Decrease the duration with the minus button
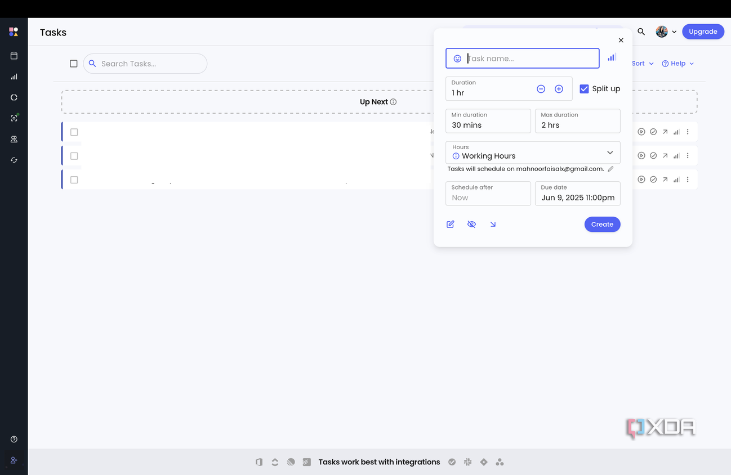 coord(541,89)
